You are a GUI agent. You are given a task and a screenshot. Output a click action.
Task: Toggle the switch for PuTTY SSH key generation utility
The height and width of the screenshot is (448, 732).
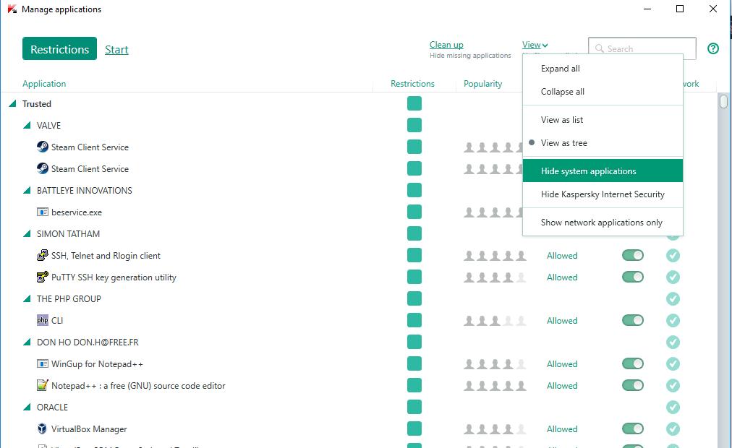[633, 277]
